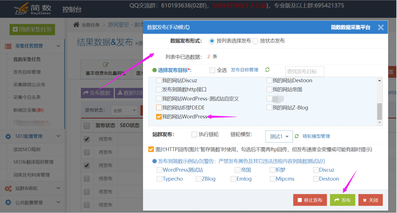Expand the 公共配置管理 section

(58, 202)
